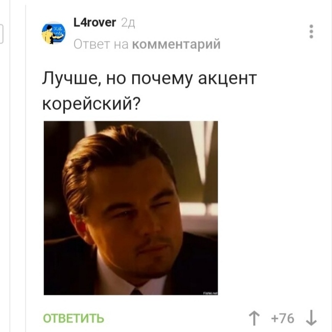This screenshot has width=332, height=332.
Task: Click the word "акцент" in the comment
Action: click(227, 79)
